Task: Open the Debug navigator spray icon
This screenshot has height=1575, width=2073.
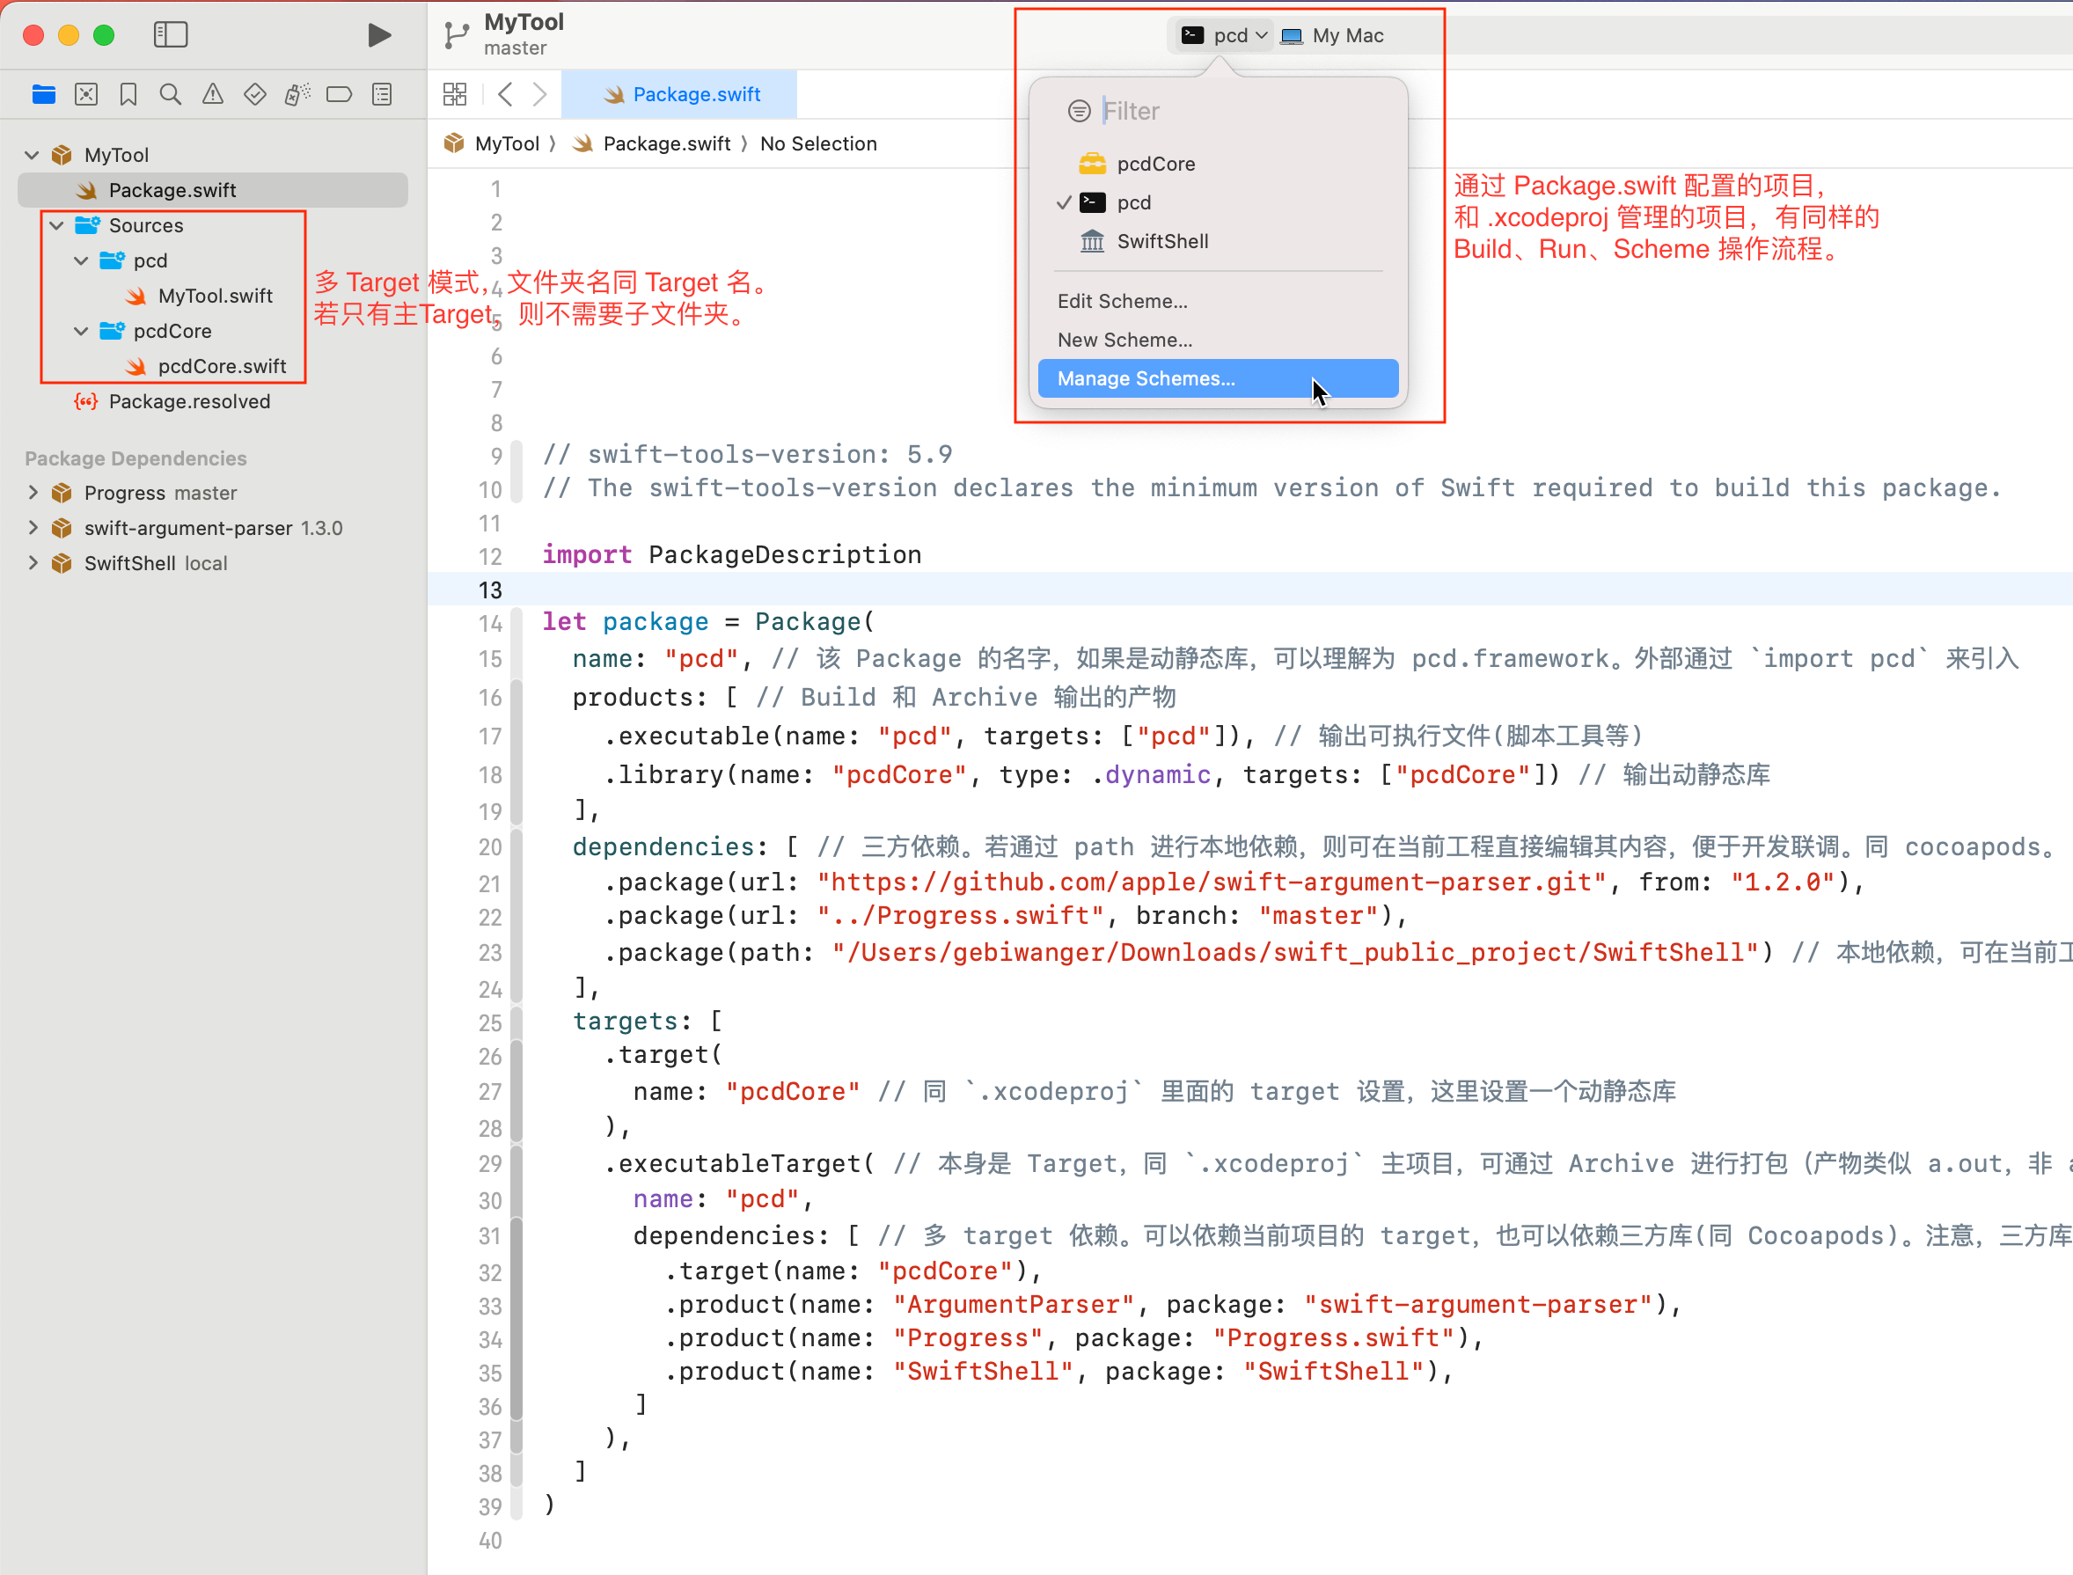Action: (x=297, y=95)
